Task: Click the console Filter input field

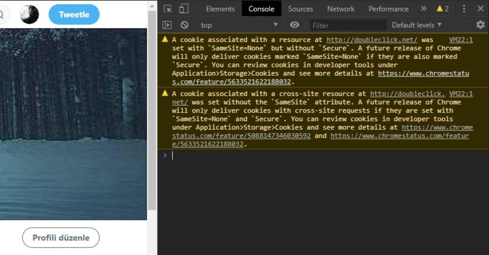Action: (348, 25)
